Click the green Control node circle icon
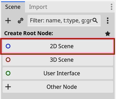This screenshot has height=99, width=116. coord(8,73)
